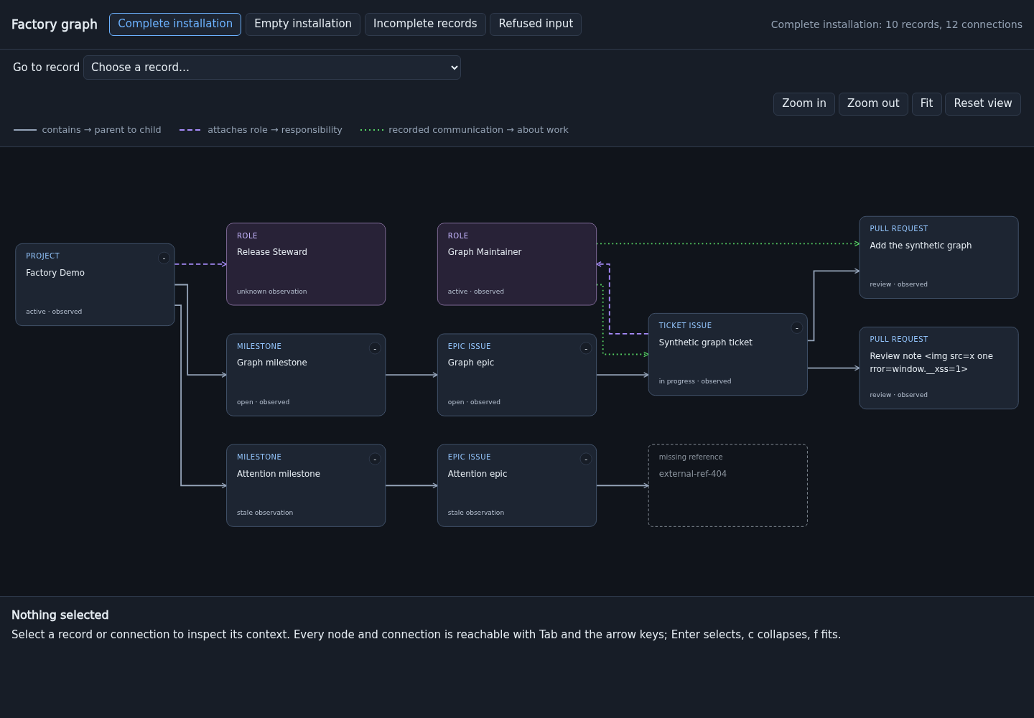Switch to the Complete installation tab

pyautogui.click(x=175, y=24)
